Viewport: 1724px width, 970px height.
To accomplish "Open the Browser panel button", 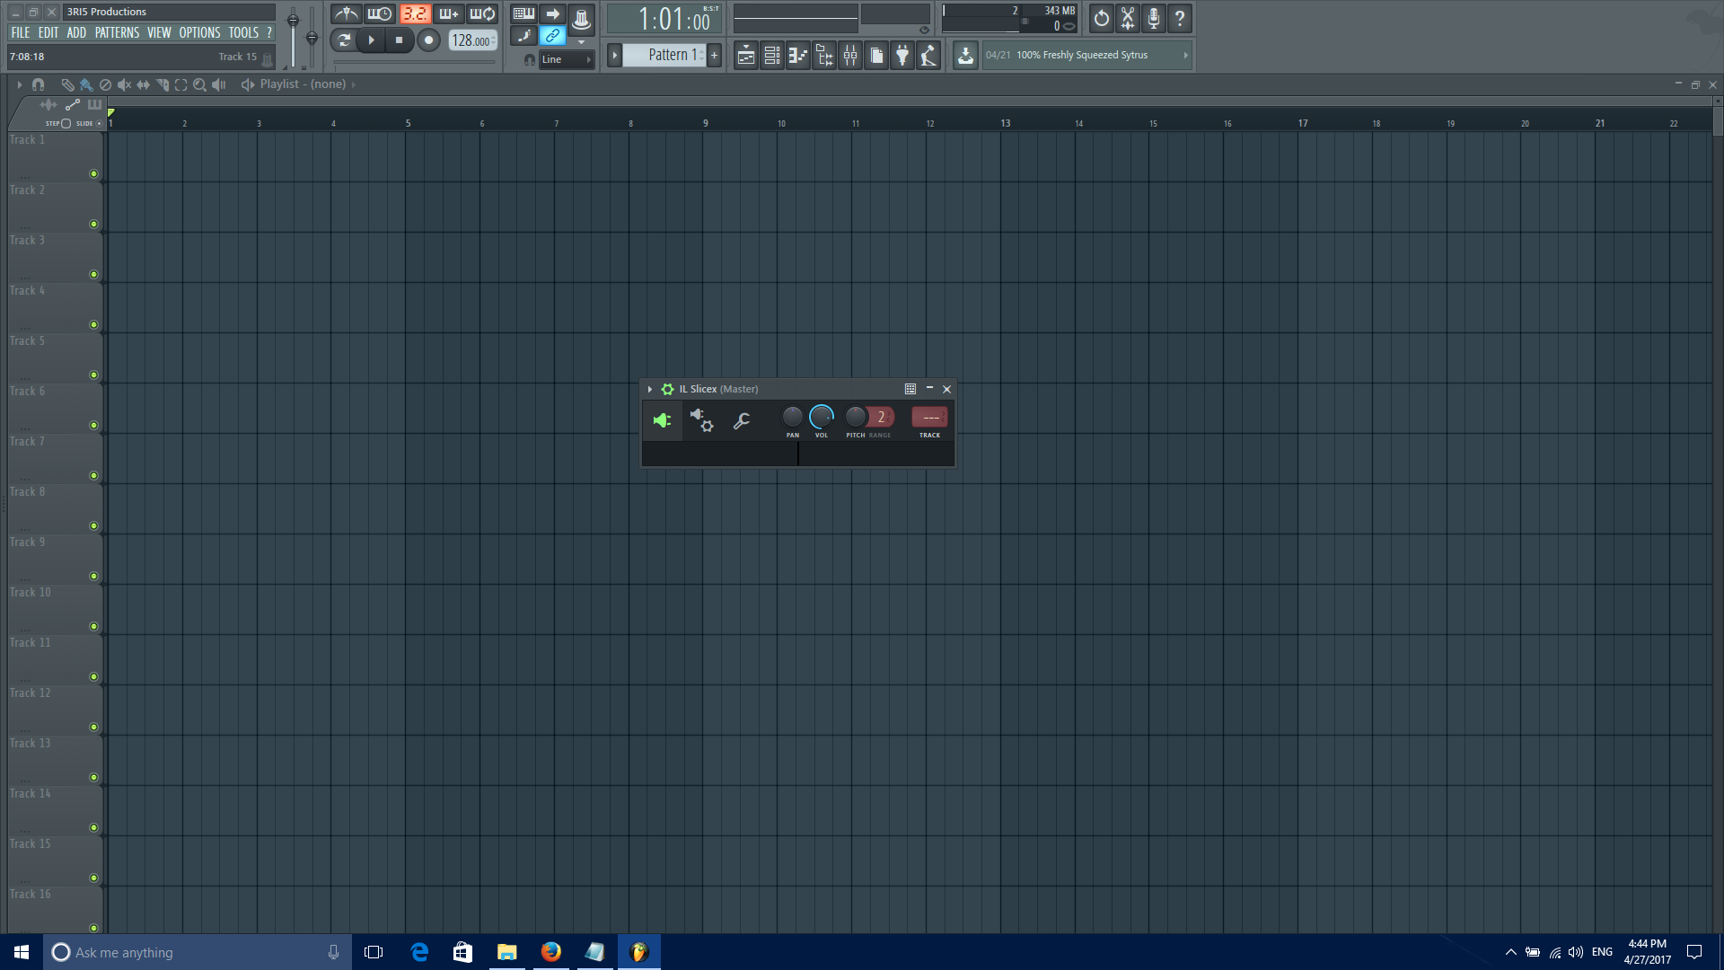I will click(824, 56).
